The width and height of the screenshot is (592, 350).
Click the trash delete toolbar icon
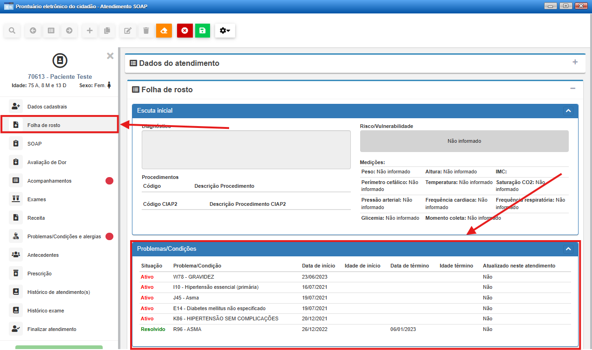(146, 31)
